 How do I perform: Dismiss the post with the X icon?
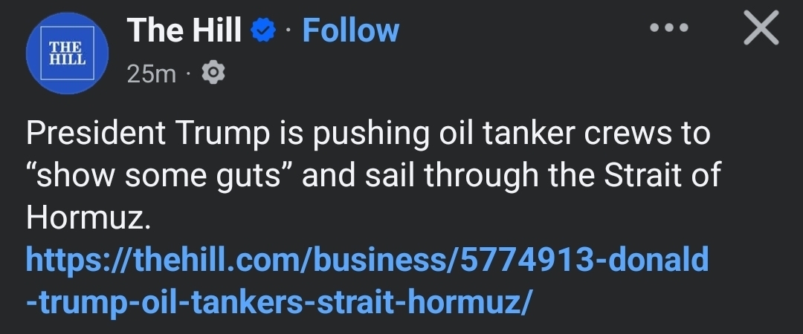[761, 30]
